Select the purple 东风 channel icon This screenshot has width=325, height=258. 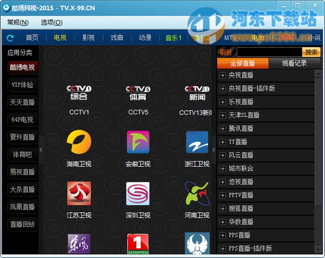pyautogui.click(x=79, y=244)
